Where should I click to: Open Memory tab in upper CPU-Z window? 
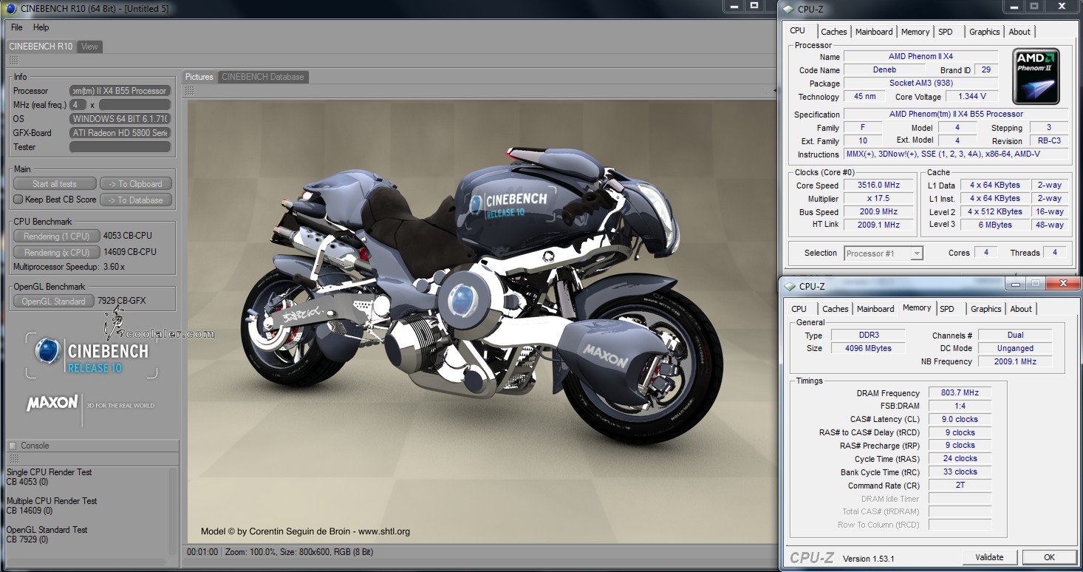click(x=915, y=32)
